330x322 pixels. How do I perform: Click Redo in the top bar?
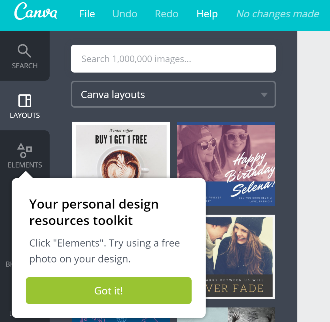[167, 14]
